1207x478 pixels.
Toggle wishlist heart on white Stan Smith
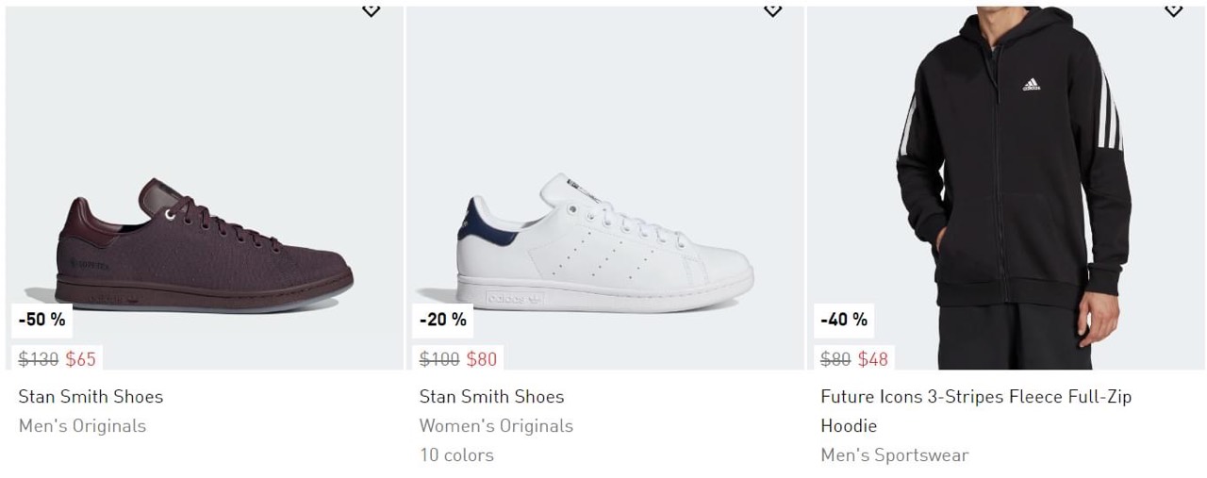[772, 9]
